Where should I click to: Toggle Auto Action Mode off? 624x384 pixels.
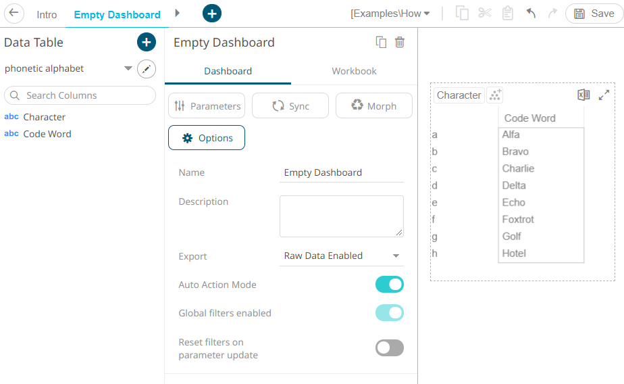(x=389, y=285)
